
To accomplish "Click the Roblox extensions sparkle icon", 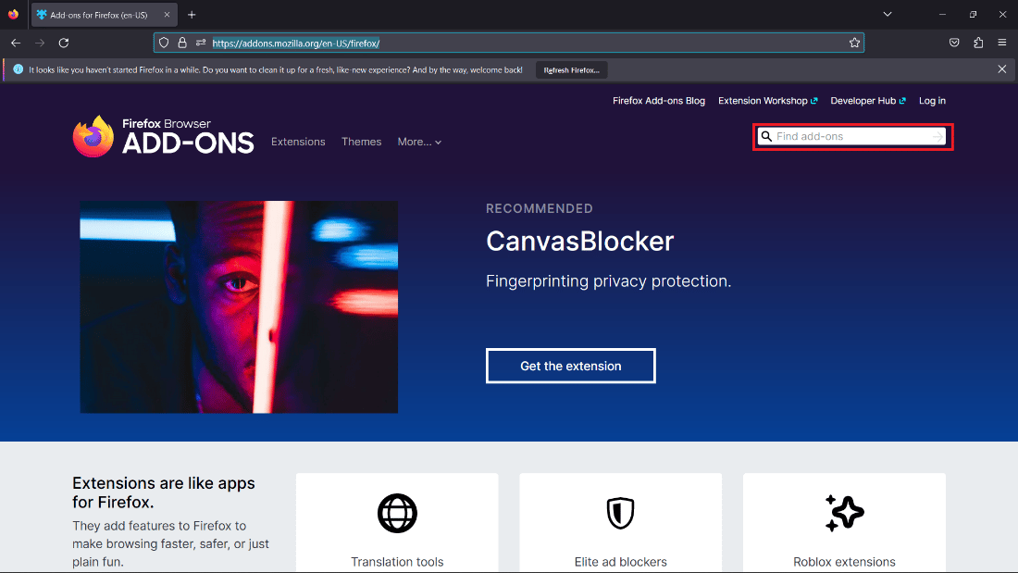I will (x=844, y=514).
